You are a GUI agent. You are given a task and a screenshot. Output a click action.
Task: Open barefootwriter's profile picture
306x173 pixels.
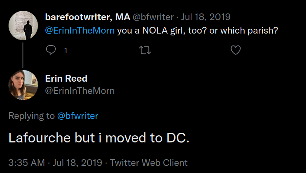(23, 26)
